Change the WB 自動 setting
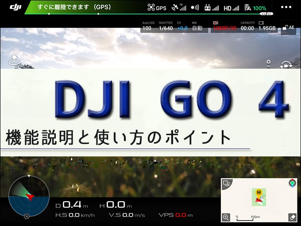 197,26
